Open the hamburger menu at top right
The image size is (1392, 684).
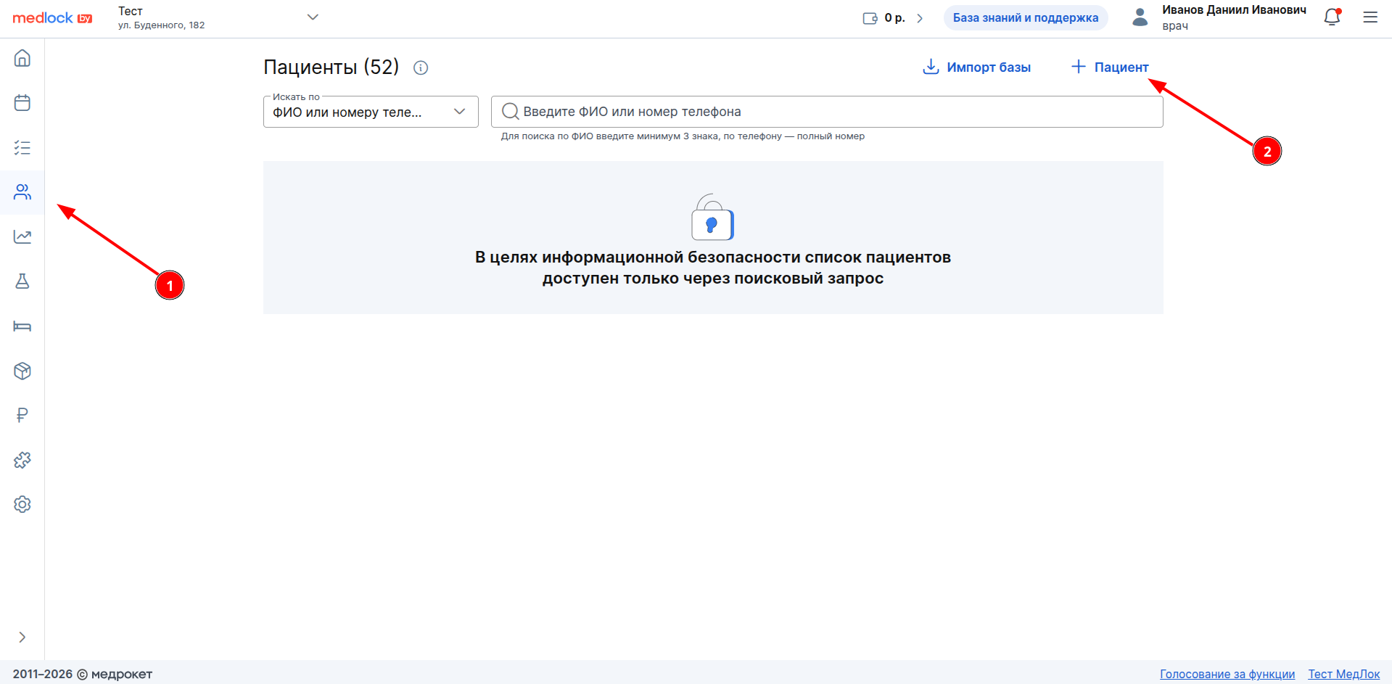coord(1370,17)
